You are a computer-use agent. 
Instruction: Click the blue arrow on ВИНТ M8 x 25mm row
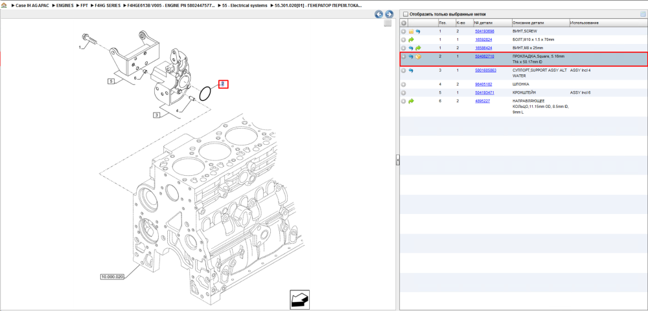click(411, 48)
